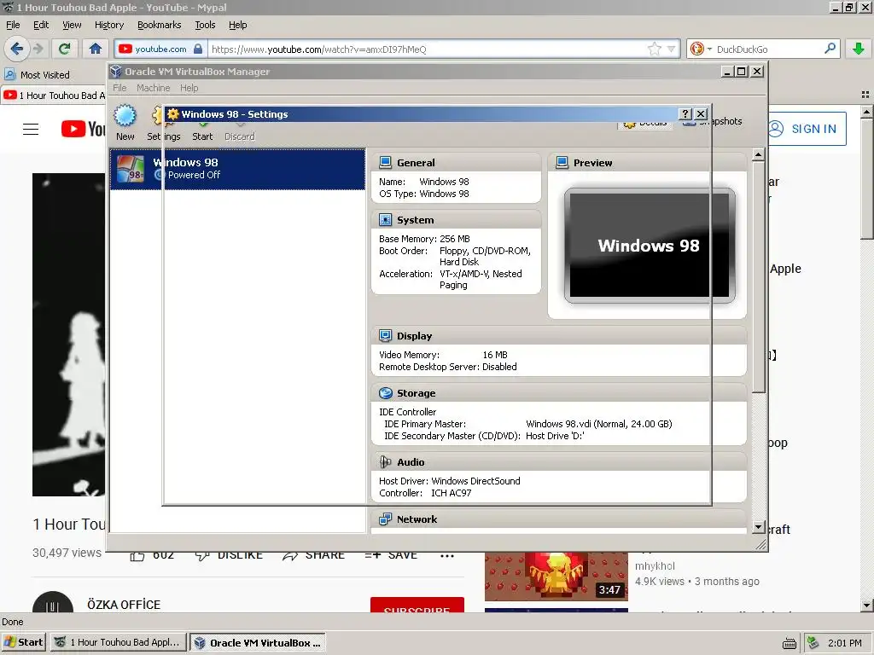Screen dimensions: 874x655
Task: Open the VirtualBox Manager File menu
Action: point(119,88)
